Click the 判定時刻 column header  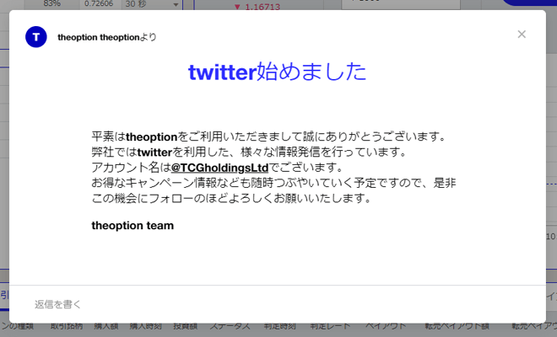click(280, 326)
